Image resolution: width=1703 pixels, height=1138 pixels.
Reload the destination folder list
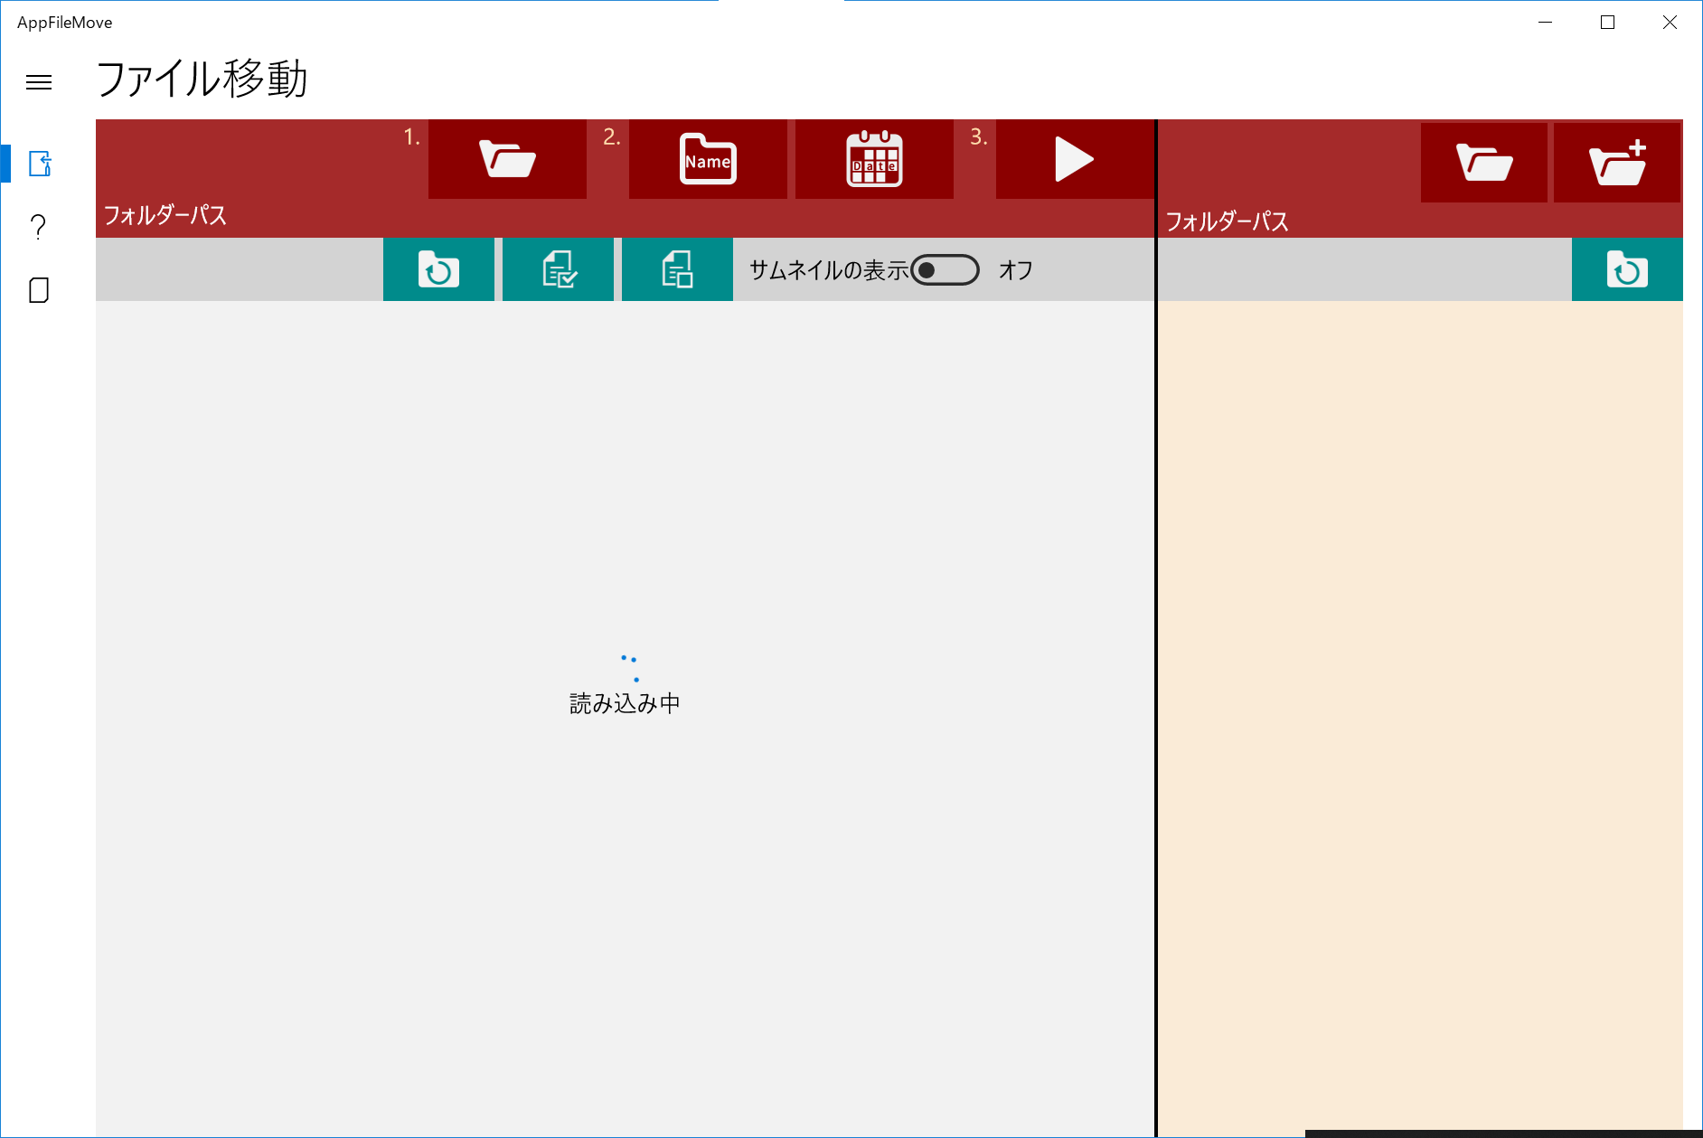click(x=1627, y=269)
